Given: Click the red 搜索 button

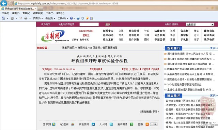Looking at the screenshot, I should click(108, 24).
